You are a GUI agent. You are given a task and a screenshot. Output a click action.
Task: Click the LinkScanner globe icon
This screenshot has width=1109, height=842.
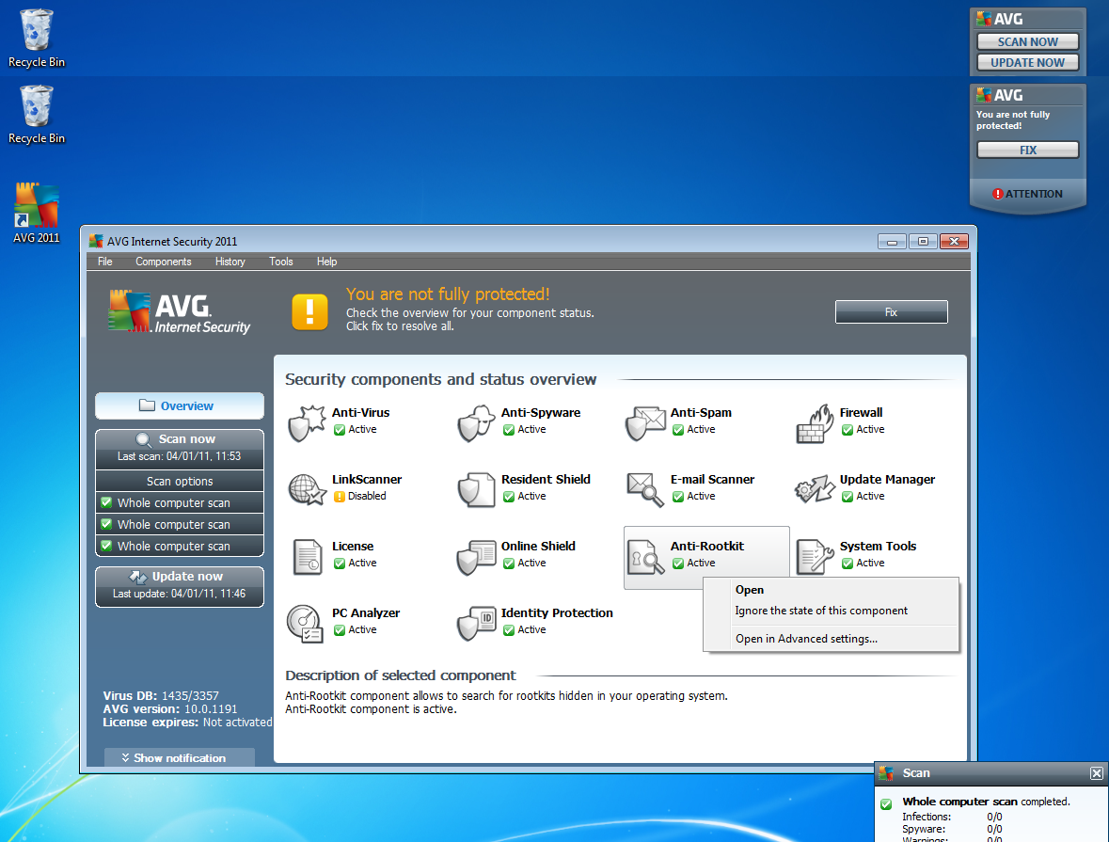(x=307, y=487)
